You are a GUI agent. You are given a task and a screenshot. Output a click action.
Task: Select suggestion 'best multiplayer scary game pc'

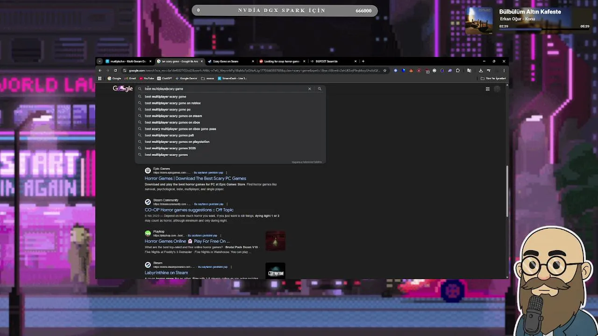pos(168,110)
